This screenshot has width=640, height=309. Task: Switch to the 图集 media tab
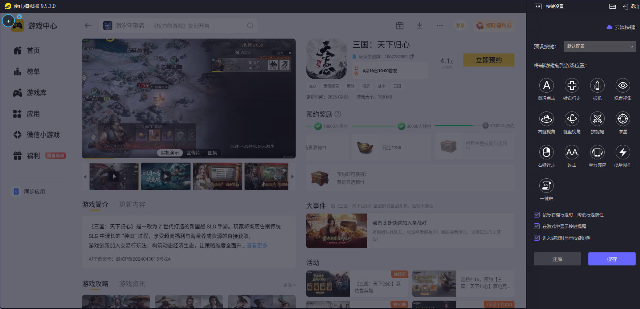point(212,153)
